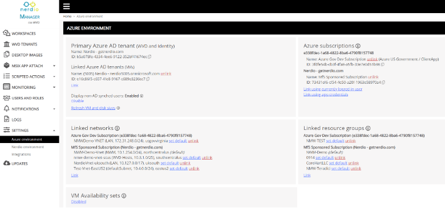The image size is (445, 208).
Task: Click info icon next to Linked networks
Action: [x=117, y=128]
